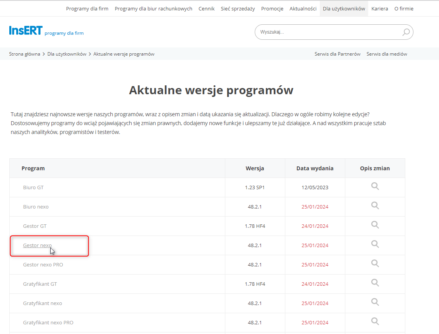View change description icon for Gestor nexo 48.2.1
This screenshot has width=439, height=334.
(x=375, y=244)
